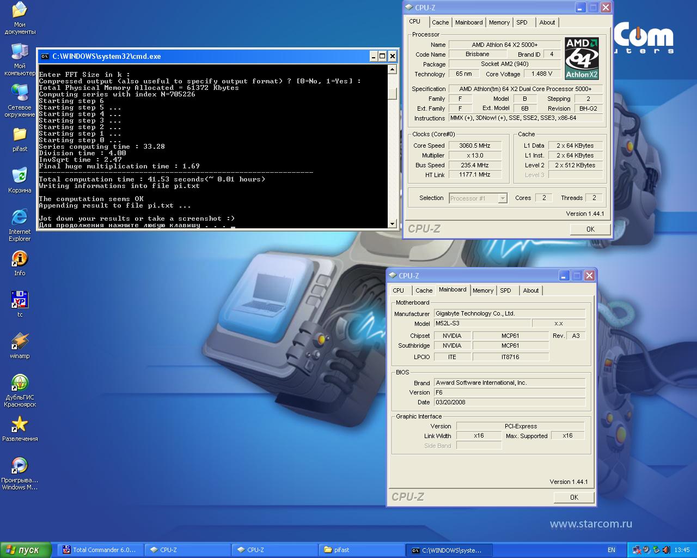Expand the Processor #1 selection dropdown
Screen dimensions: 697x558
pyautogui.click(x=503, y=198)
